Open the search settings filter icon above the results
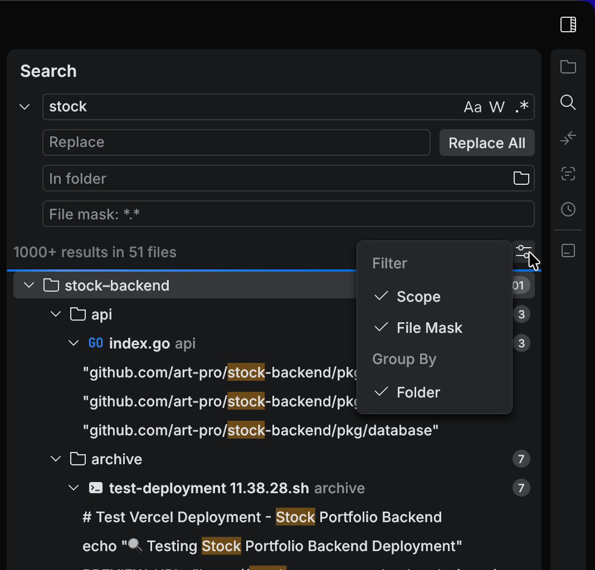The width and height of the screenshot is (595, 570). [x=524, y=252]
